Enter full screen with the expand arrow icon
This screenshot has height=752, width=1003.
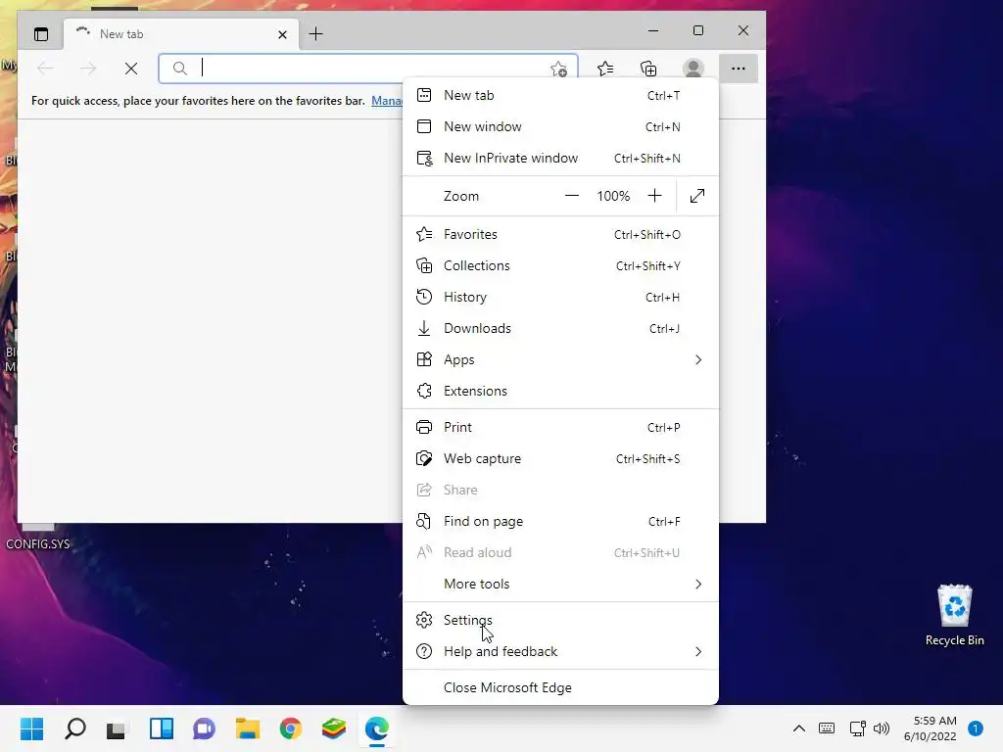coord(697,196)
